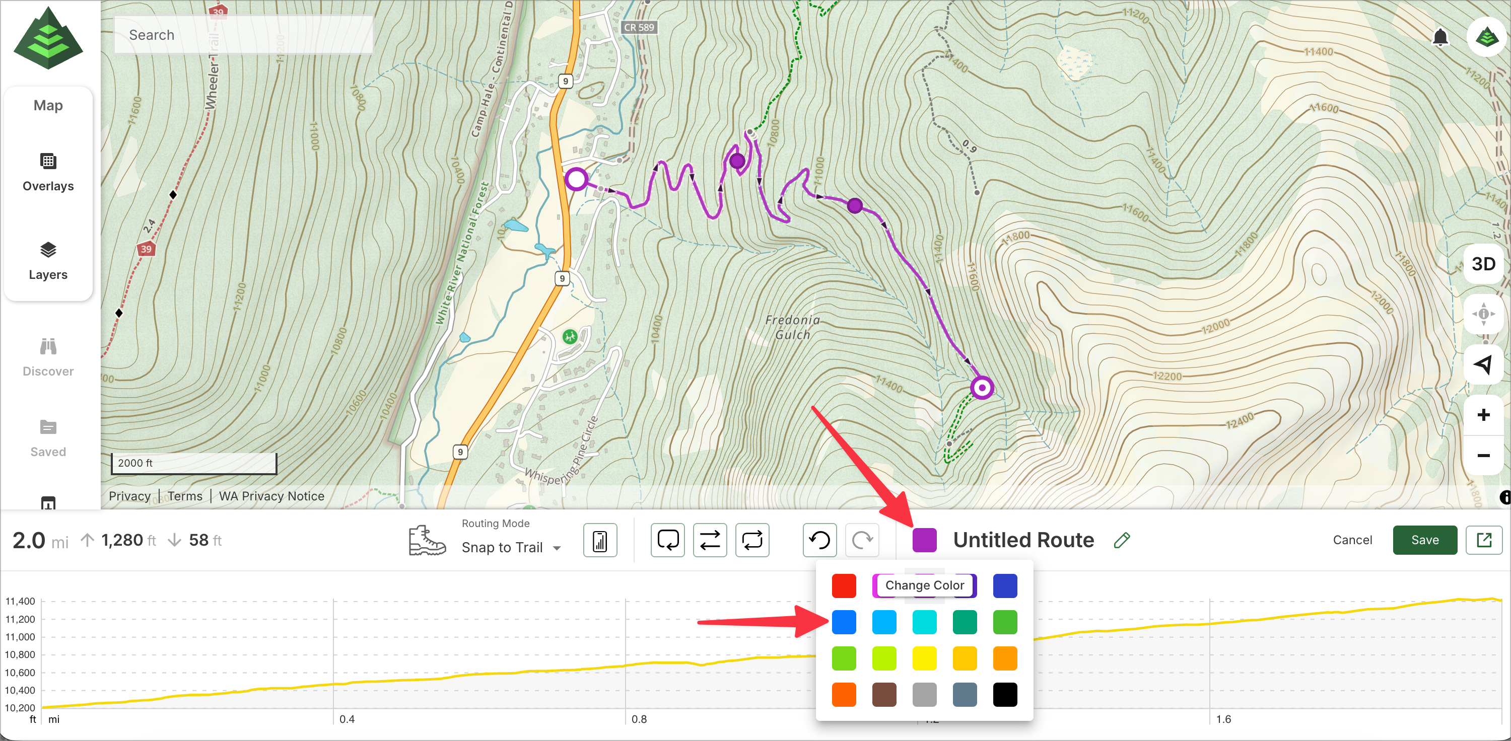Click the undo arrow icon
The height and width of the screenshot is (741, 1511).
[819, 540]
